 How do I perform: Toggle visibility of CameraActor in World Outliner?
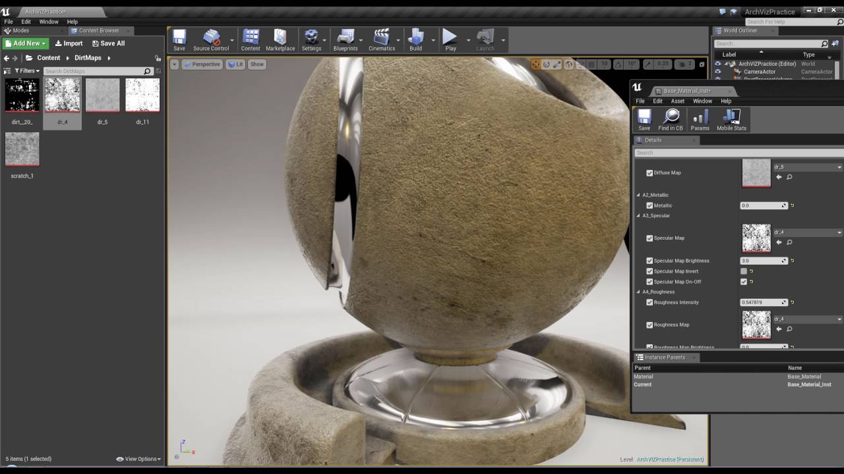pos(718,72)
